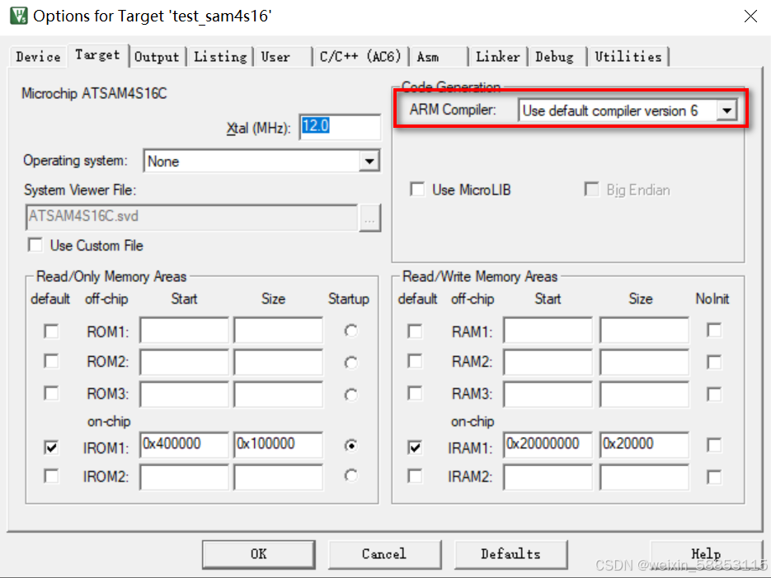Select the ROM1 Startup radio button
The height and width of the screenshot is (578, 771).
pyautogui.click(x=350, y=331)
